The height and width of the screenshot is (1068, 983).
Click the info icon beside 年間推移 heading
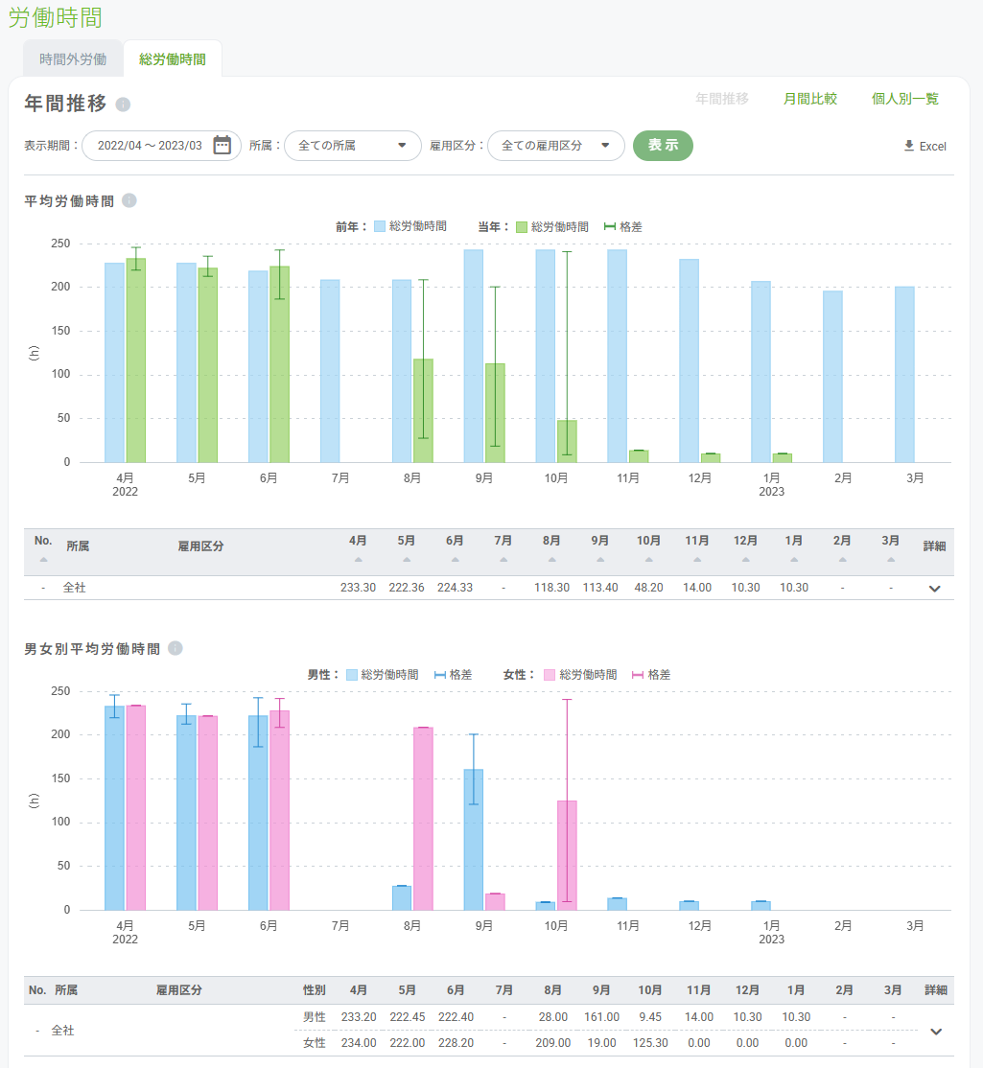tap(123, 104)
